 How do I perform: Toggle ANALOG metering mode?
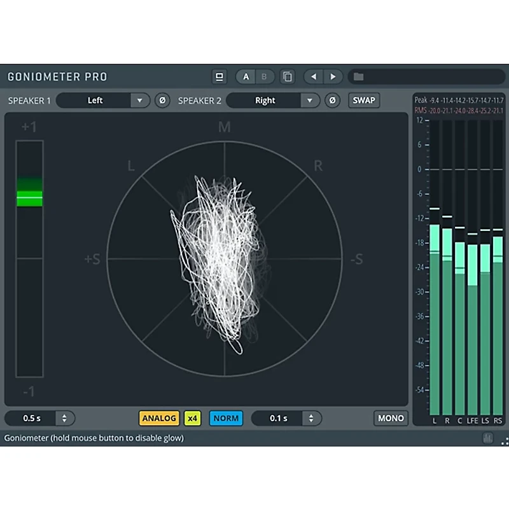coord(158,418)
